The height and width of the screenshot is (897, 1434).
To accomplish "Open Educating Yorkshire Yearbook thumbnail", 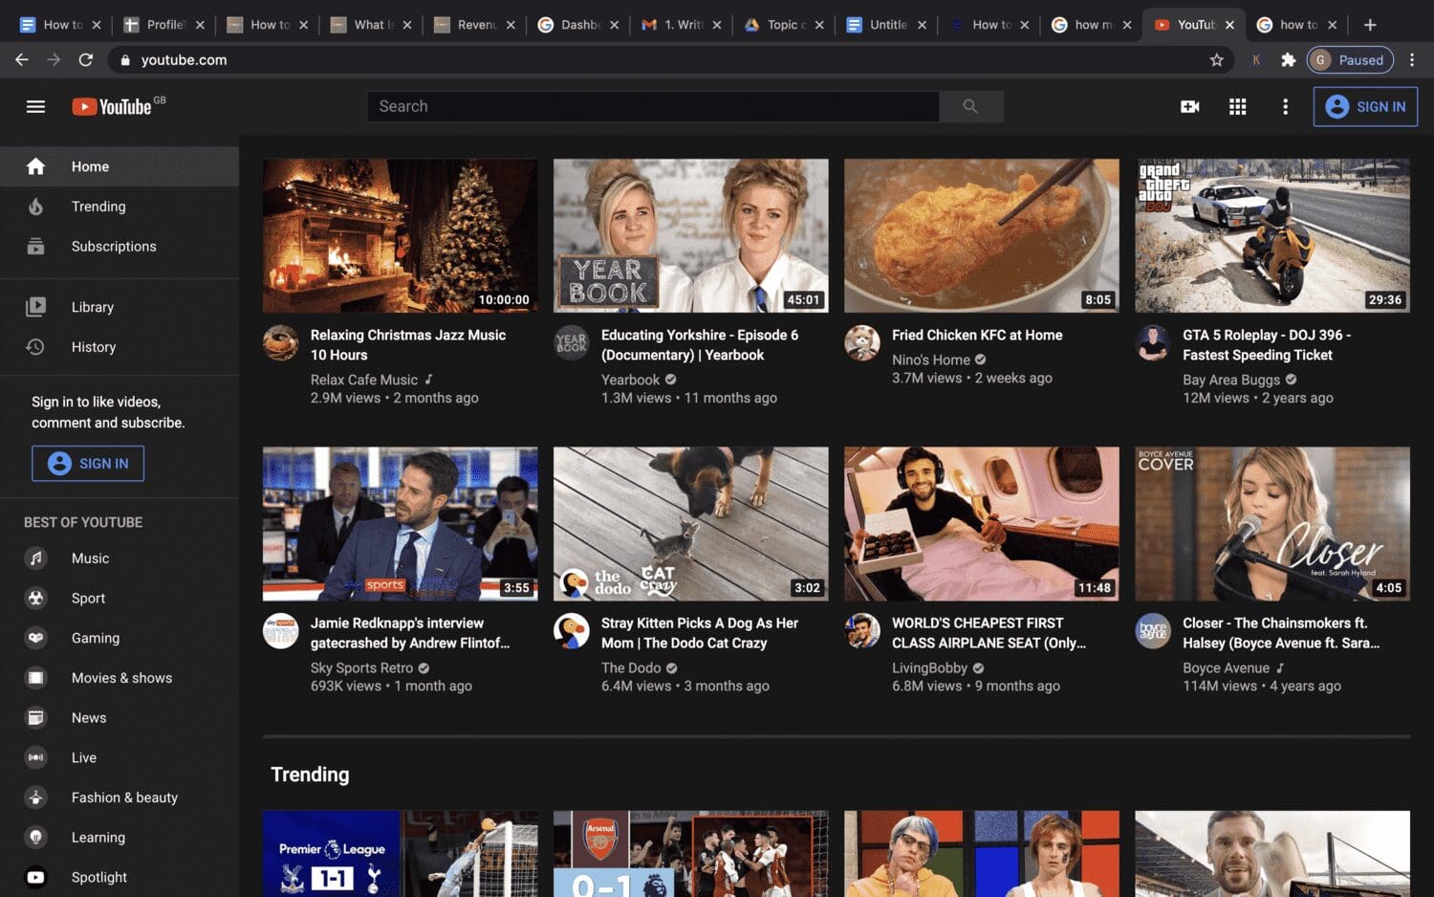I will click(x=690, y=235).
